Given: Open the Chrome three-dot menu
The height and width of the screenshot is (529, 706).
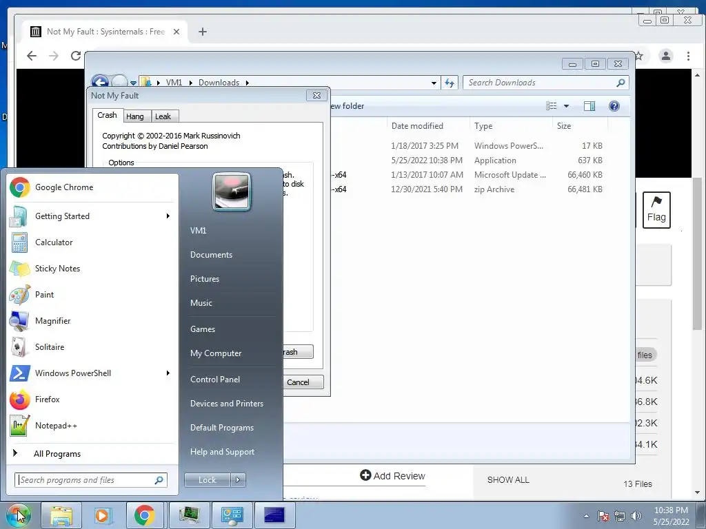Looking at the screenshot, I should click(x=688, y=56).
